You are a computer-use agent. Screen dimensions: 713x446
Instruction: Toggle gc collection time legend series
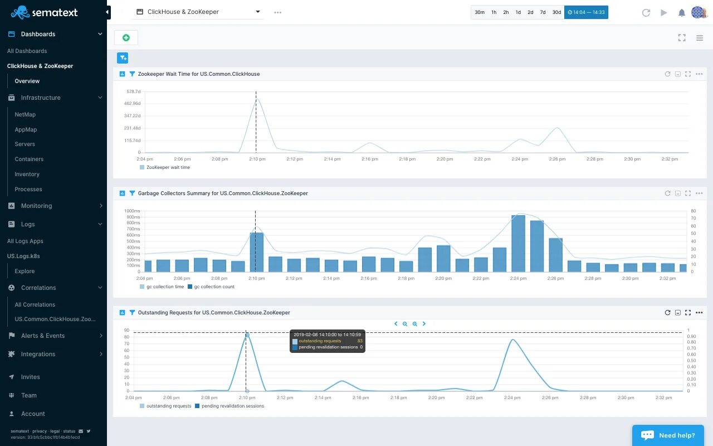coord(162,287)
